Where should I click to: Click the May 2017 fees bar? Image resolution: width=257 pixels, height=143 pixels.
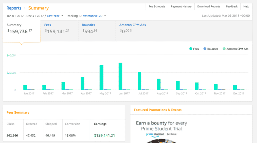(x=102, y=77)
